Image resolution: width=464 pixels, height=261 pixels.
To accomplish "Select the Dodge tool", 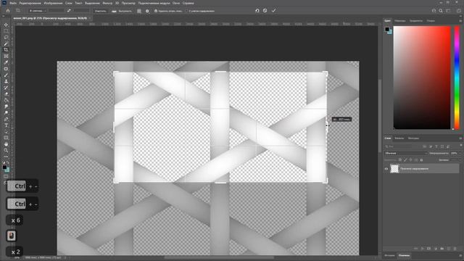I will click(x=6, y=113).
